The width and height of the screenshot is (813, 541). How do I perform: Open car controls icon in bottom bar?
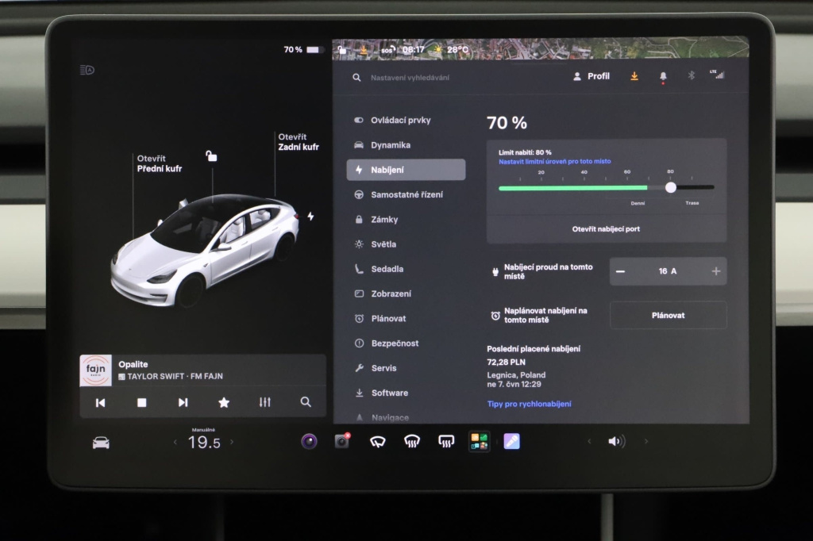(101, 443)
